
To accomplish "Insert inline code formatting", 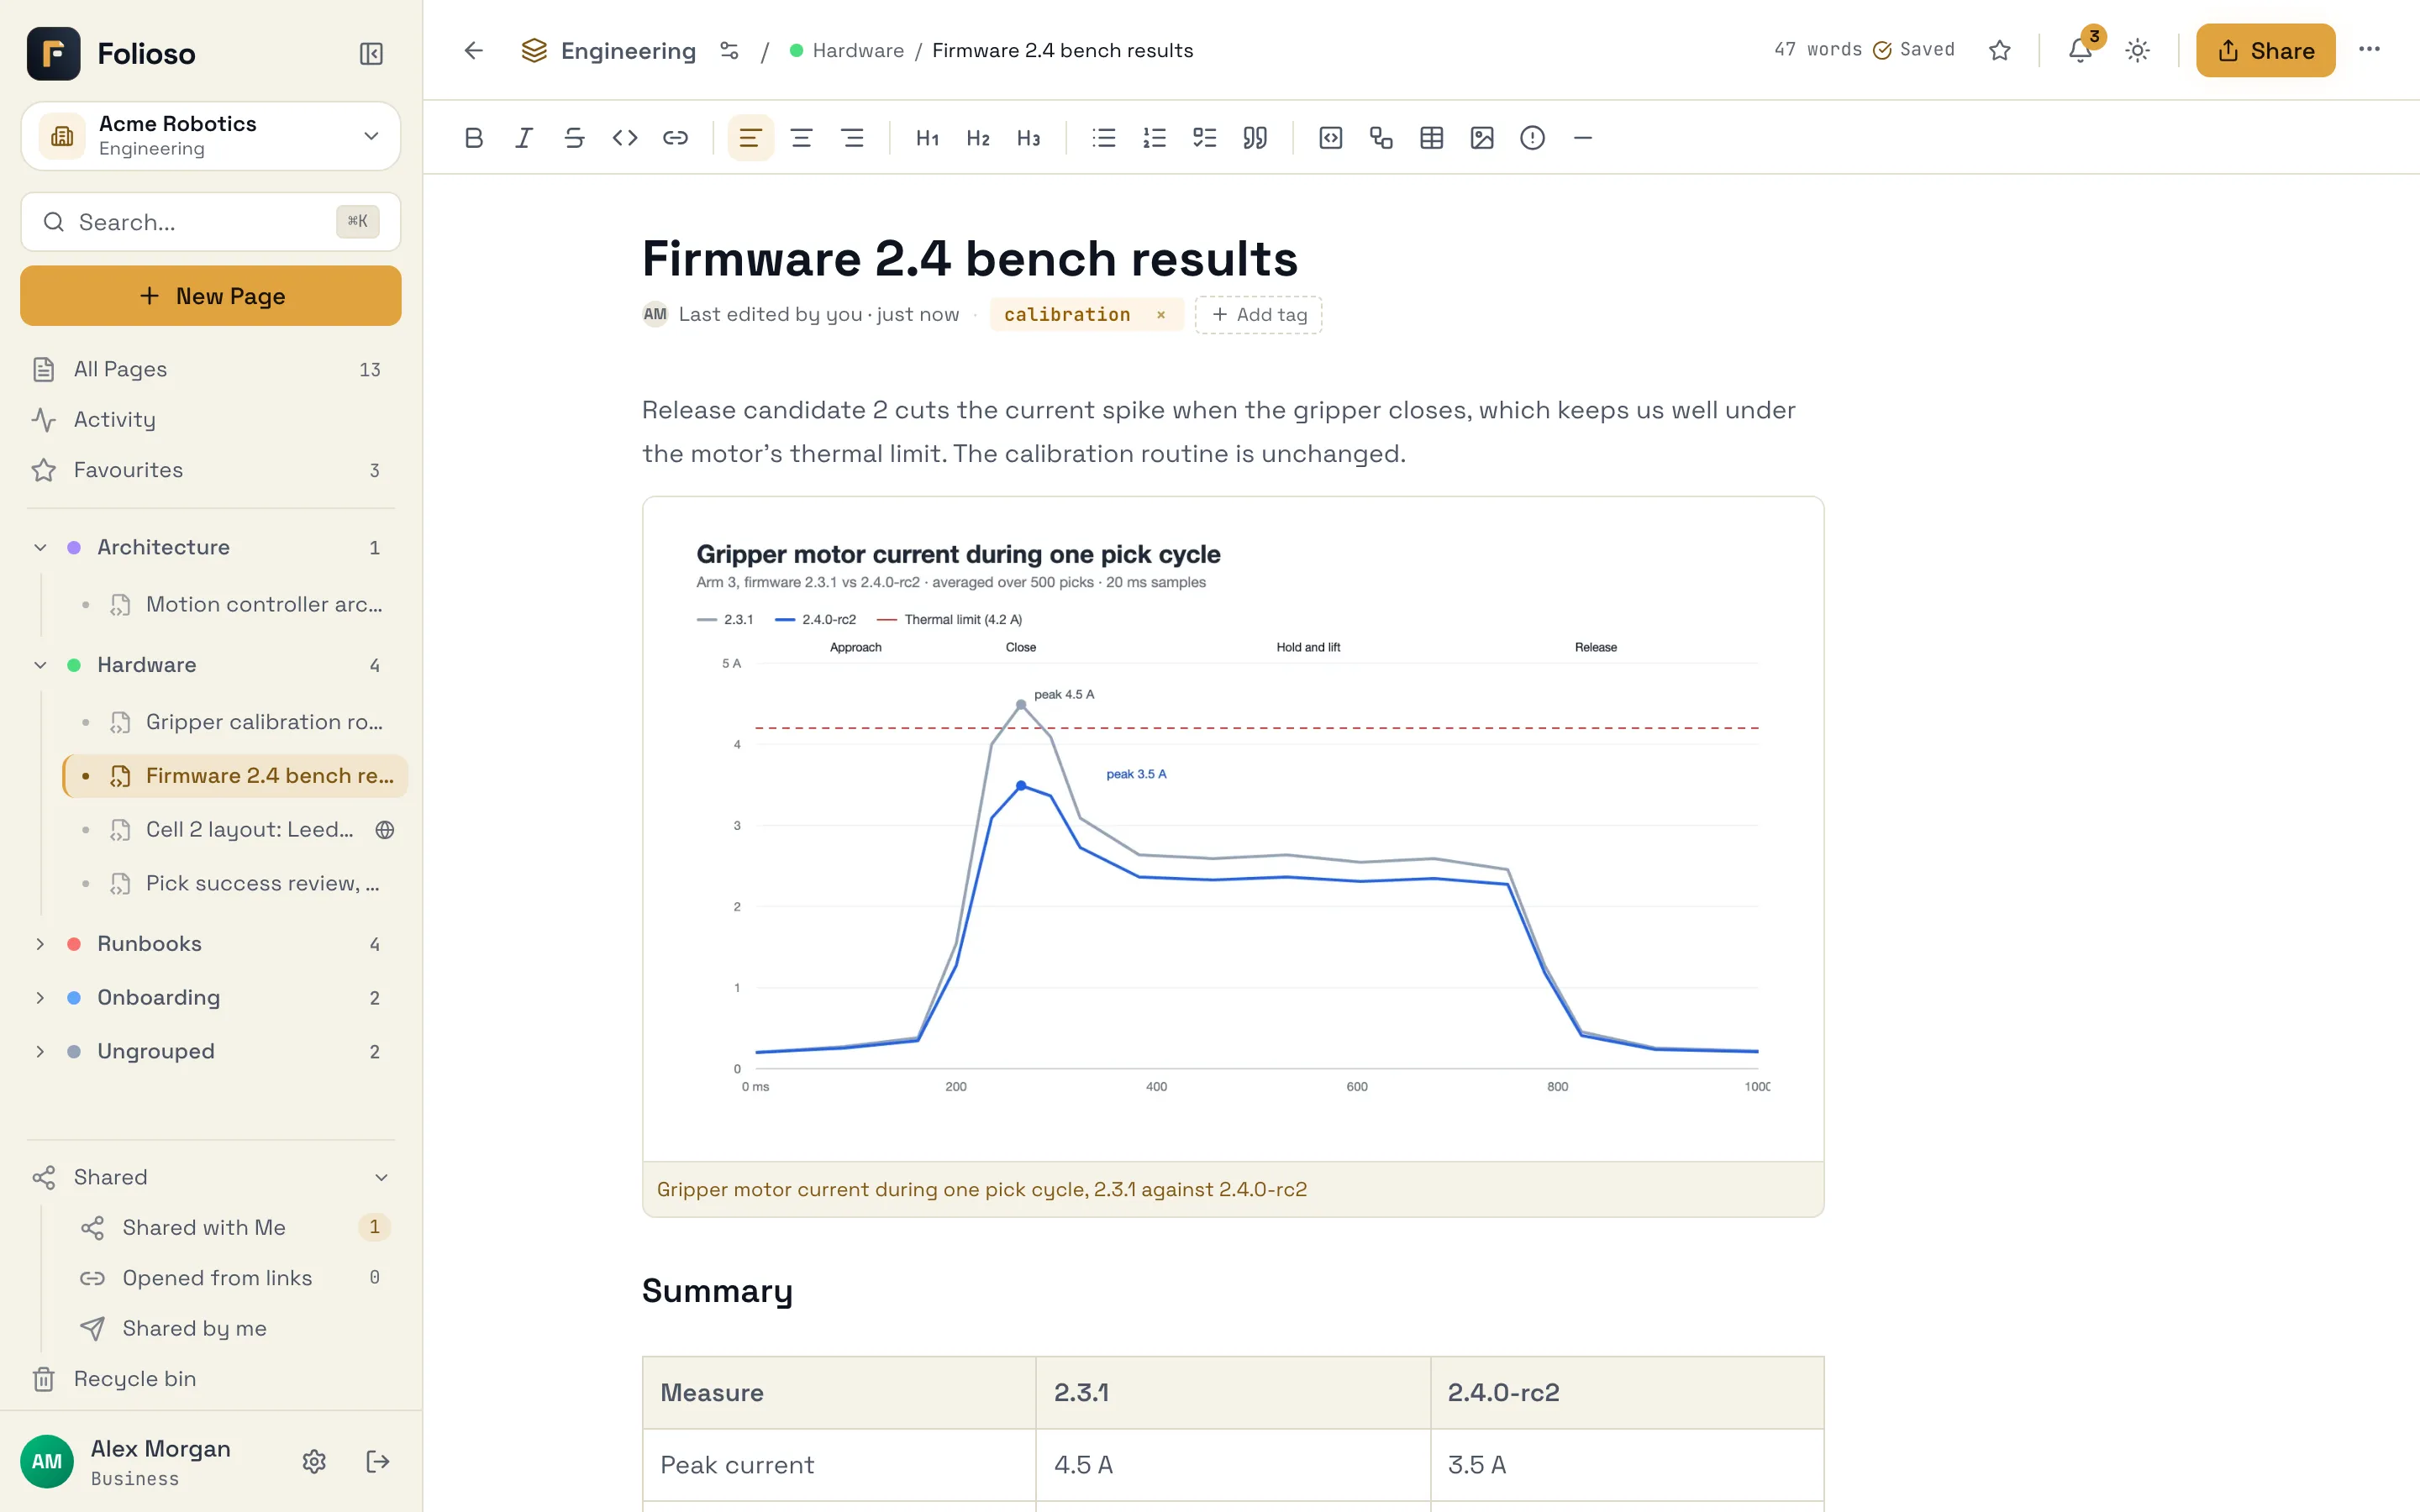I will [x=625, y=138].
